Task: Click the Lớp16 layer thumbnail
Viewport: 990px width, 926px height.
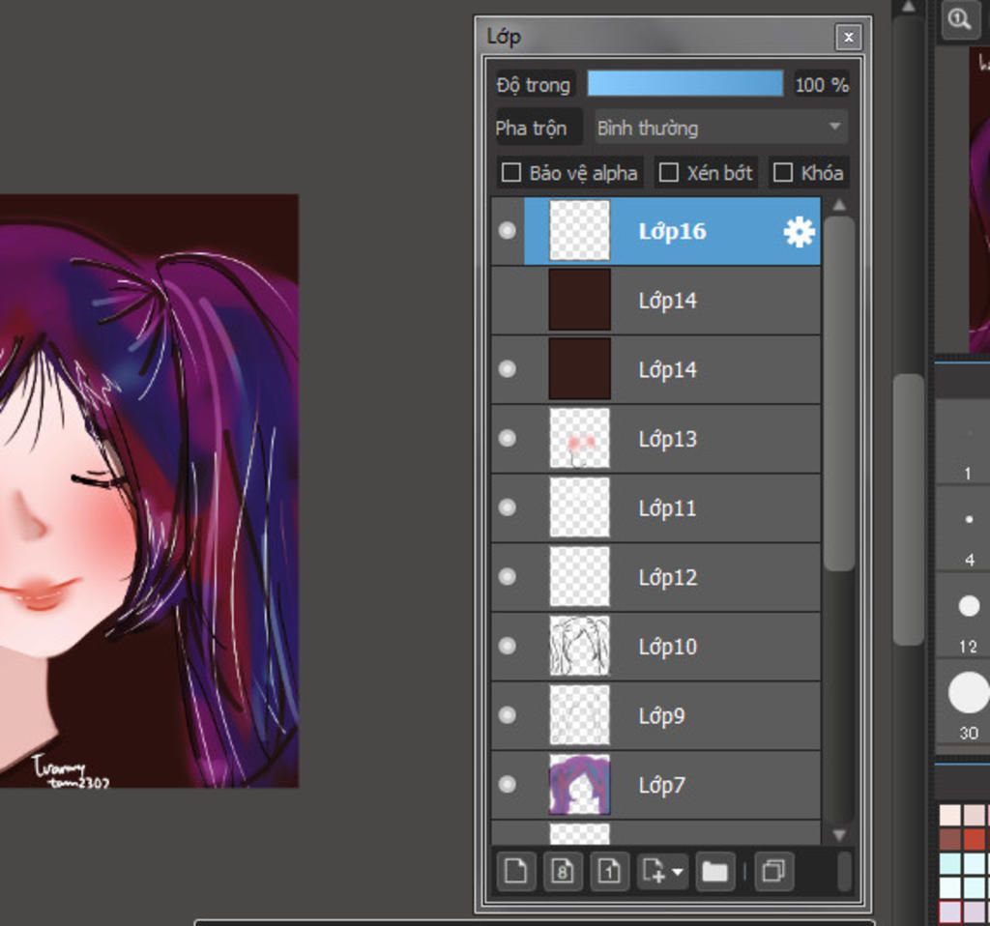Action: click(x=580, y=230)
